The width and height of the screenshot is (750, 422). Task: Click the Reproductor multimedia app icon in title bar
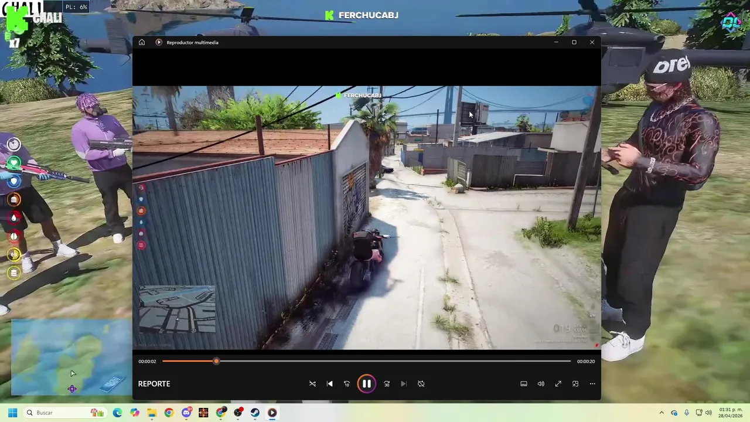coord(159,42)
